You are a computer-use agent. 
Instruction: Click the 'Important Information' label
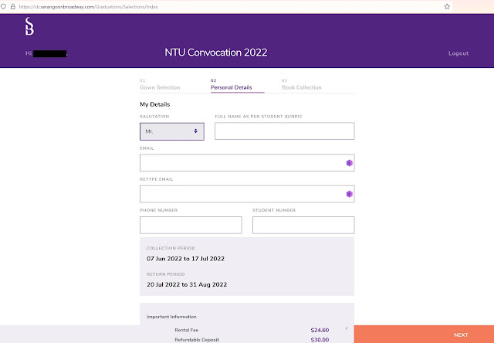171,317
